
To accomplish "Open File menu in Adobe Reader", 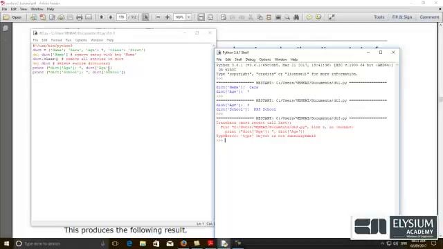I will [4, 9].
